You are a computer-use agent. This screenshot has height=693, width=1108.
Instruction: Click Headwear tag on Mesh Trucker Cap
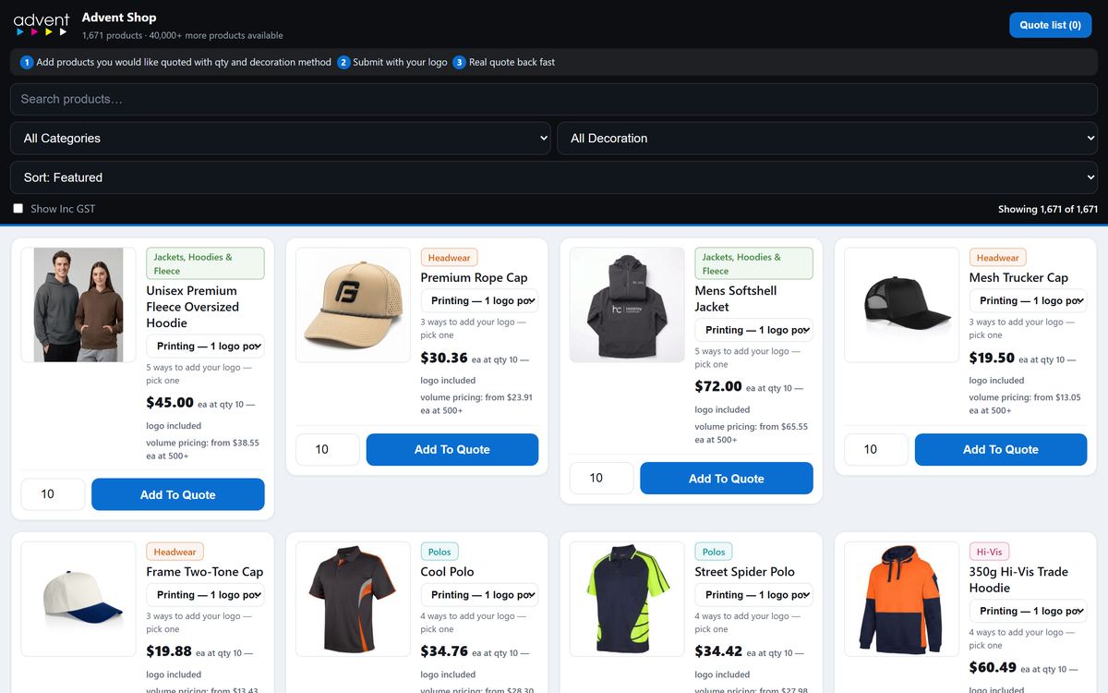(x=997, y=258)
